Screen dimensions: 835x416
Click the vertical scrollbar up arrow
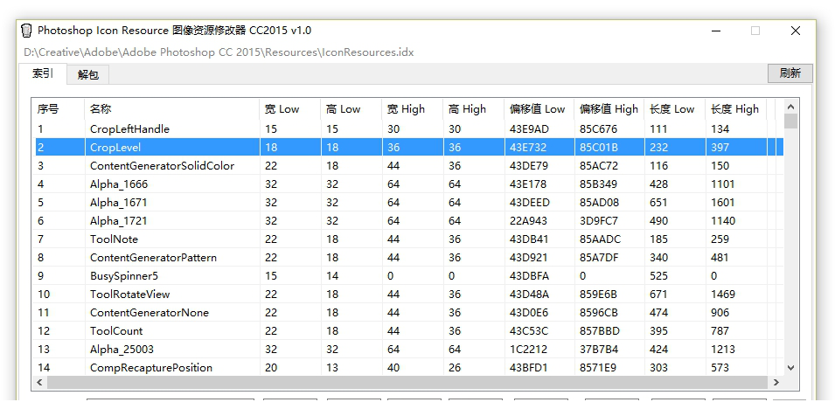point(790,107)
